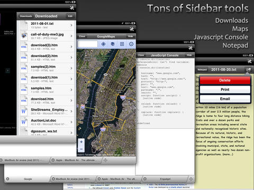
Task: Click the asterisk sidebar icon above Downloaded panel
Action: (72, 8)
